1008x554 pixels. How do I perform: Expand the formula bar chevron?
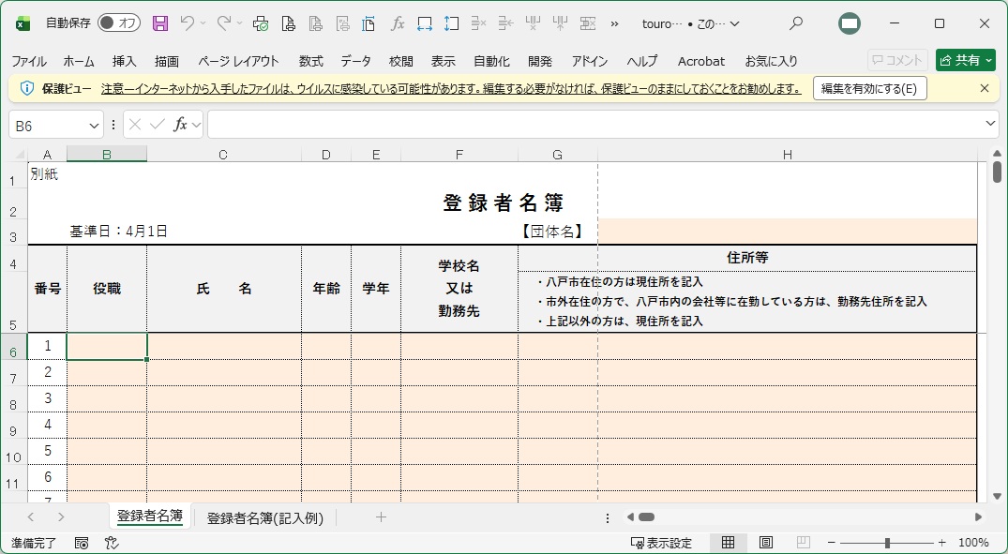point(991,124)
